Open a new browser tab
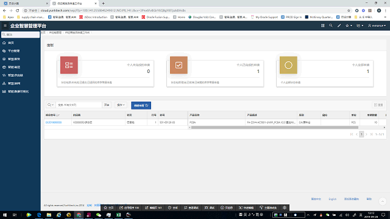The width and height of the screenshot is (390, 219). click(x=103, y=4)
